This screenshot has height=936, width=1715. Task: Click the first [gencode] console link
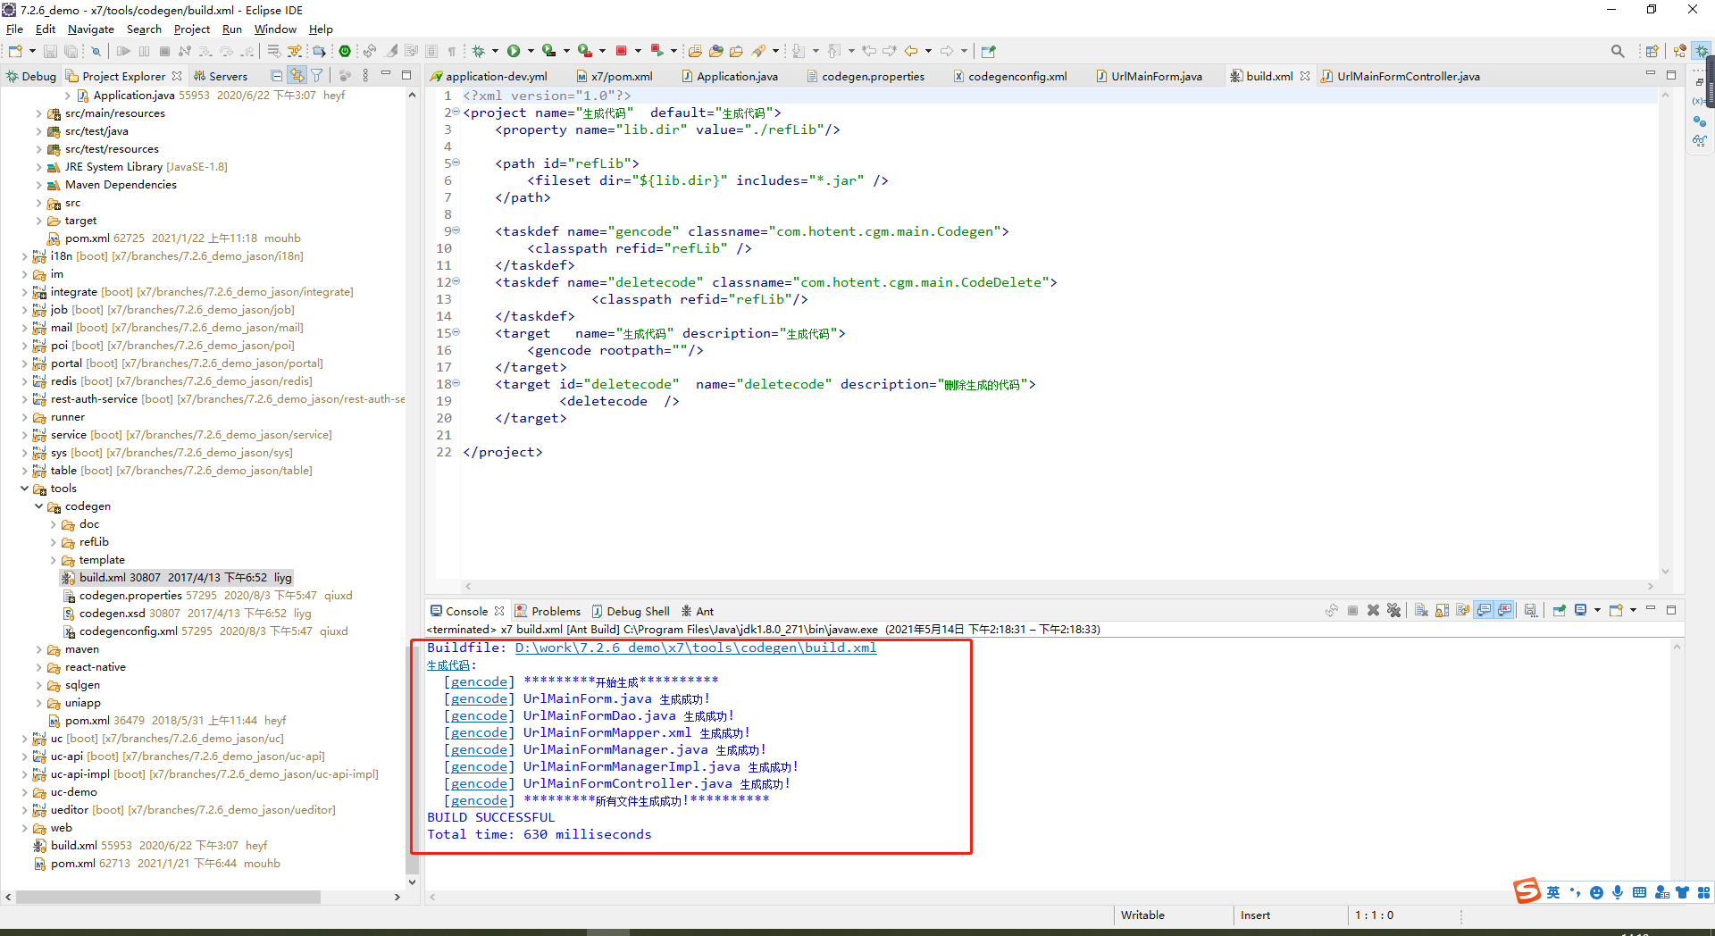[x=479, y=681]
